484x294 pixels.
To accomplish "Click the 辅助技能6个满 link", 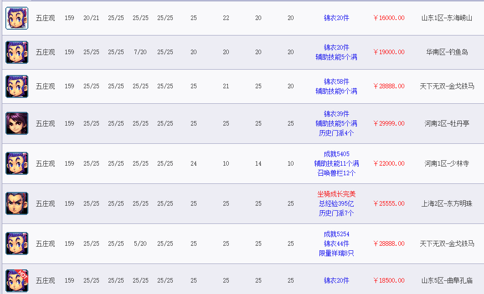I will pos(336,91).
